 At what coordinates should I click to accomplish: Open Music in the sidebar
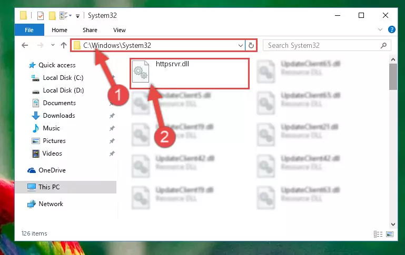pyautogui.click(x=51, y=128)
